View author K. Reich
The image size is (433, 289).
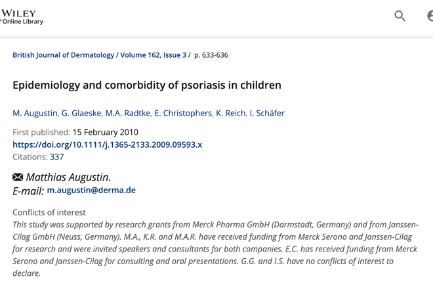coord(230,113)
